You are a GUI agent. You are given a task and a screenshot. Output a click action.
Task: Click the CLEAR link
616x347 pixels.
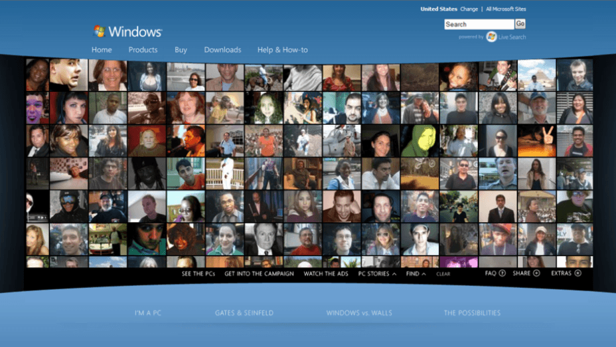(x=443, y=275)
